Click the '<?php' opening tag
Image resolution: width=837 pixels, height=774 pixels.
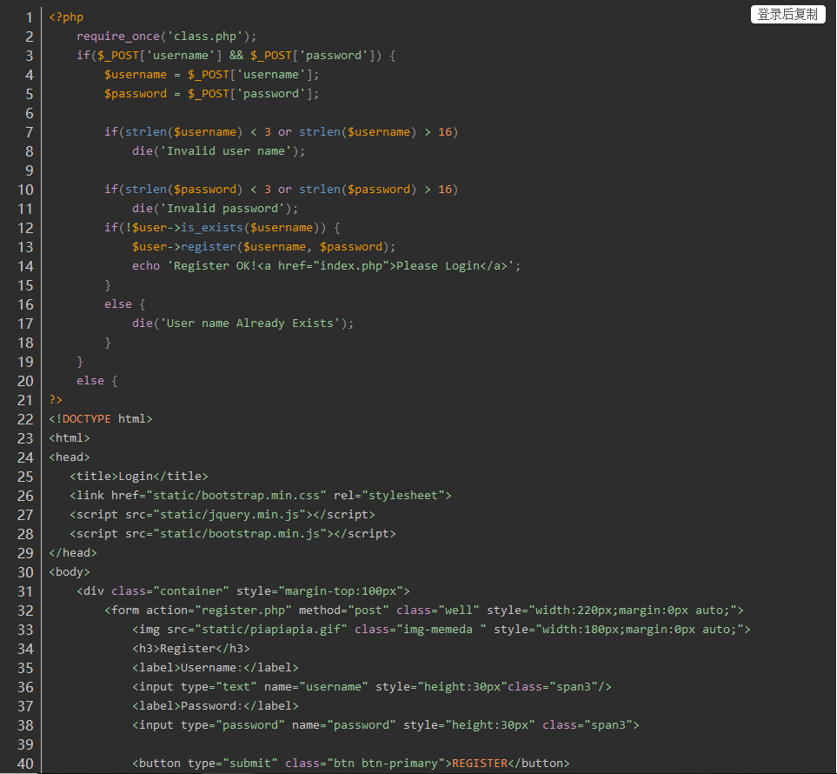tap(66, 17)
